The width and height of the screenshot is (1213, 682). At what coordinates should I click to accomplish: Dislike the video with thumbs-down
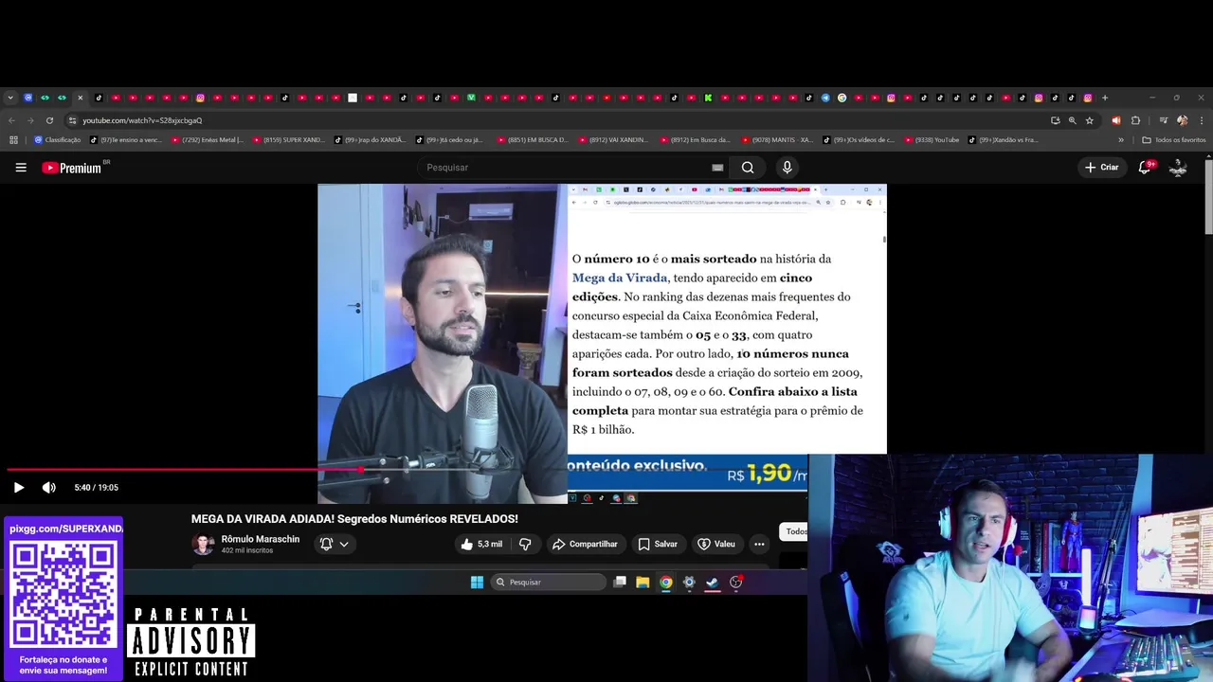point(525,544)
